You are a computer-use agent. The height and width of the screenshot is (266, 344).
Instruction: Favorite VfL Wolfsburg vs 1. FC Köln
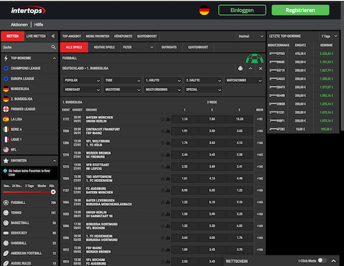162,143
